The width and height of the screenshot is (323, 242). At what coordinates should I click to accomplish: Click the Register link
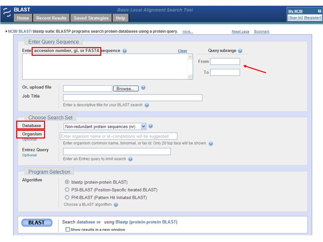click(313, 18)
